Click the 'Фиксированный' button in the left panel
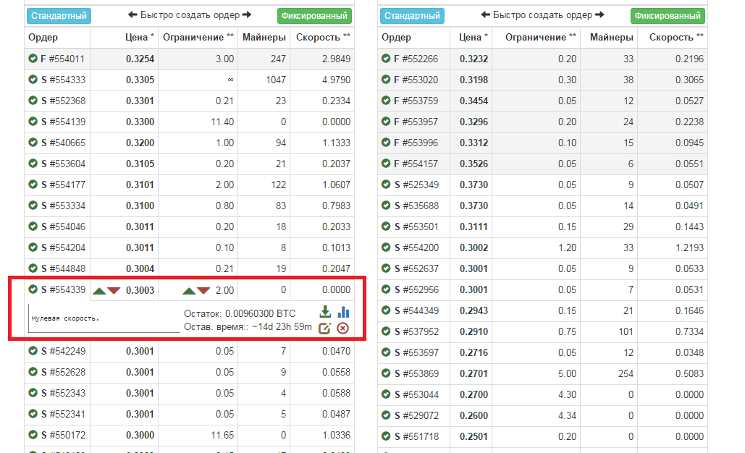The width and height of the screenshot is (745, 453). (x=313, y=15)
